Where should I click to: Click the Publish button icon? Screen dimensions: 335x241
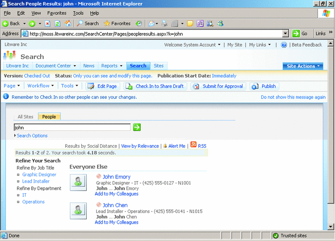click(255, 86)
